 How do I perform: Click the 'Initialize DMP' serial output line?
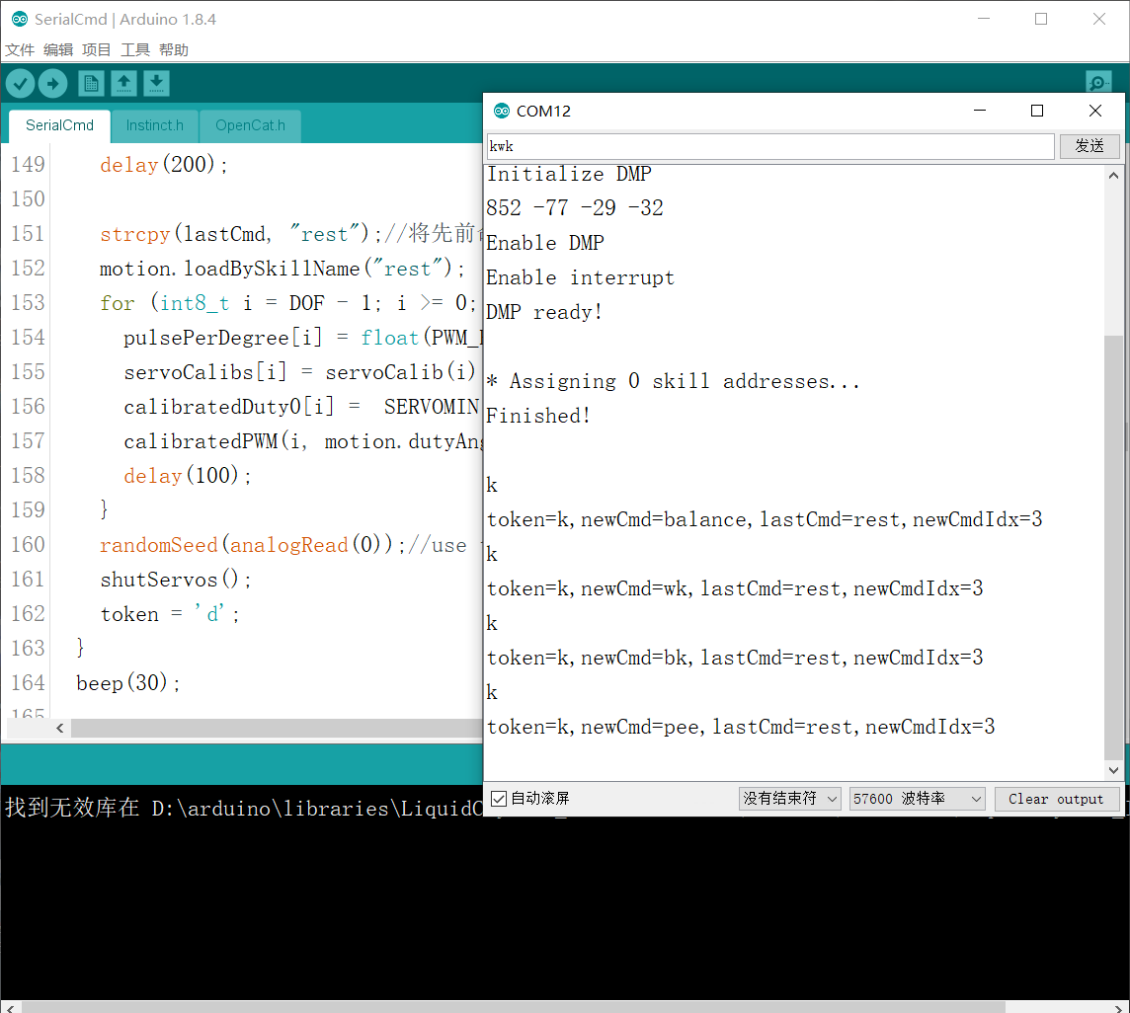(569, 174)
